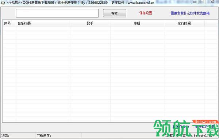Click the blue 需要我做什么软件发我邮箱 link
The width and height of the screenshot is (219, 139).
[x=190, y=13]
